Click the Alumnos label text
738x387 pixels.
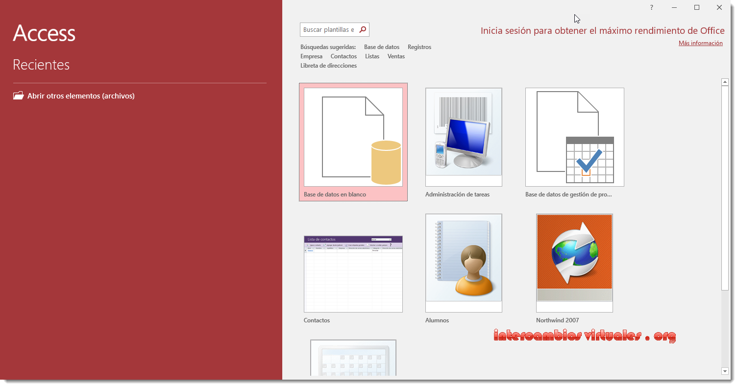coord(437,320)
